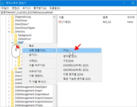
Task: Collapse the shell key
Action: coord(12,43)
